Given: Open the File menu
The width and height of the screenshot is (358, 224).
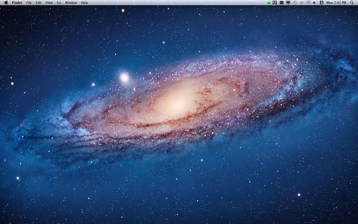Looking at the screenshot, I should [29, 3].
